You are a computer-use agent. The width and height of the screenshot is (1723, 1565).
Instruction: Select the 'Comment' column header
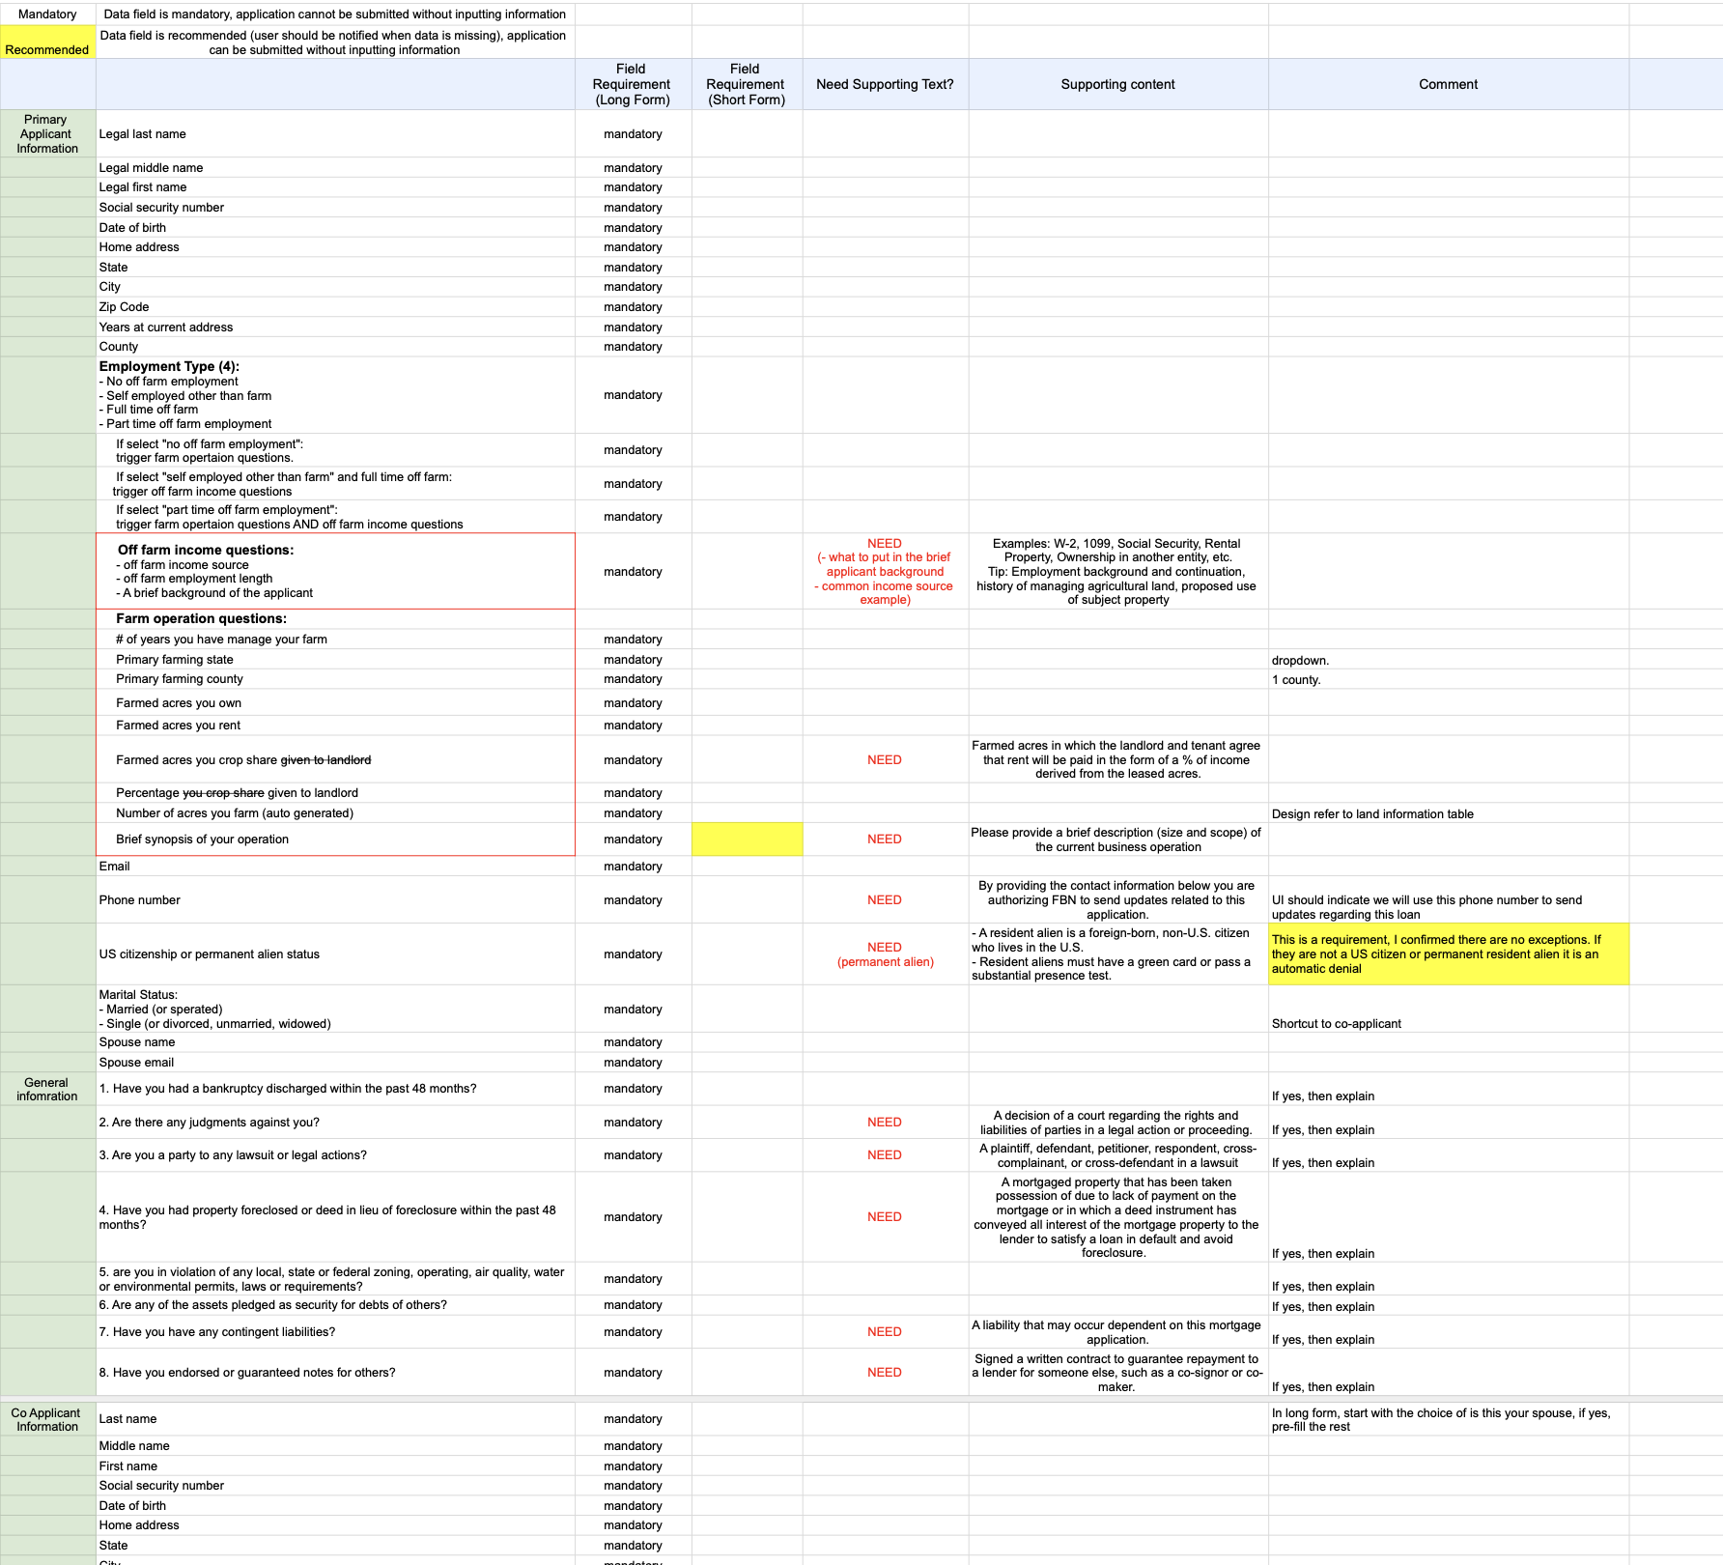coord(1448,84)
